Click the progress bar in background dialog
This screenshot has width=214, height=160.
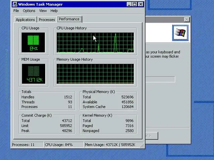tap(160, 79)
